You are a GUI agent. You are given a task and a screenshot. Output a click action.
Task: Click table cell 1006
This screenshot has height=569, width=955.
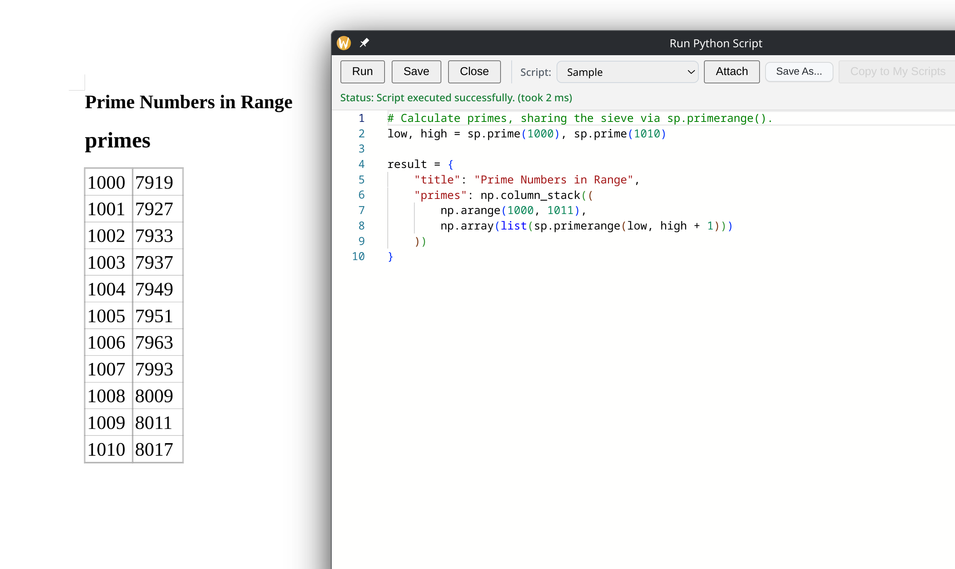tap(108, 343)
